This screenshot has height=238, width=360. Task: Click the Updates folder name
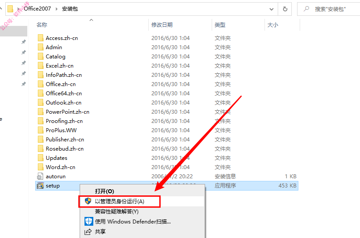click(56, 158)
